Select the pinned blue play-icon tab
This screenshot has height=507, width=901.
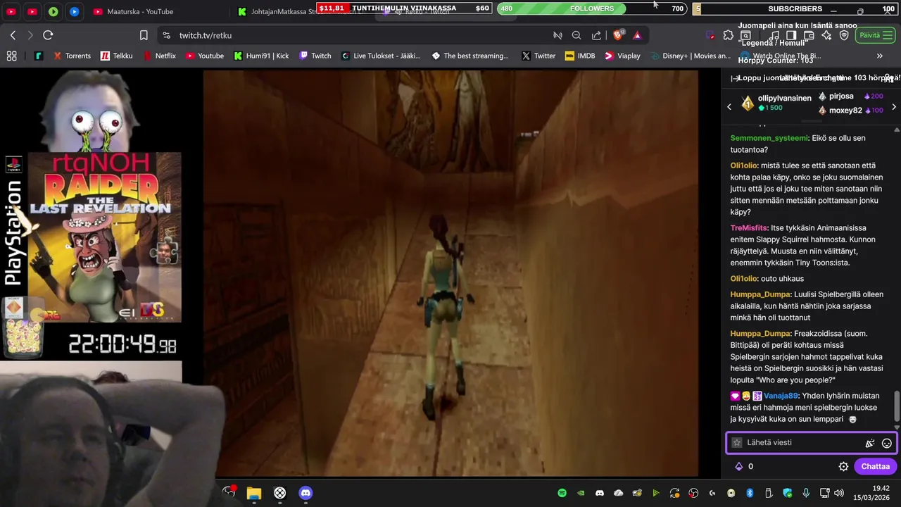[75, 11]
